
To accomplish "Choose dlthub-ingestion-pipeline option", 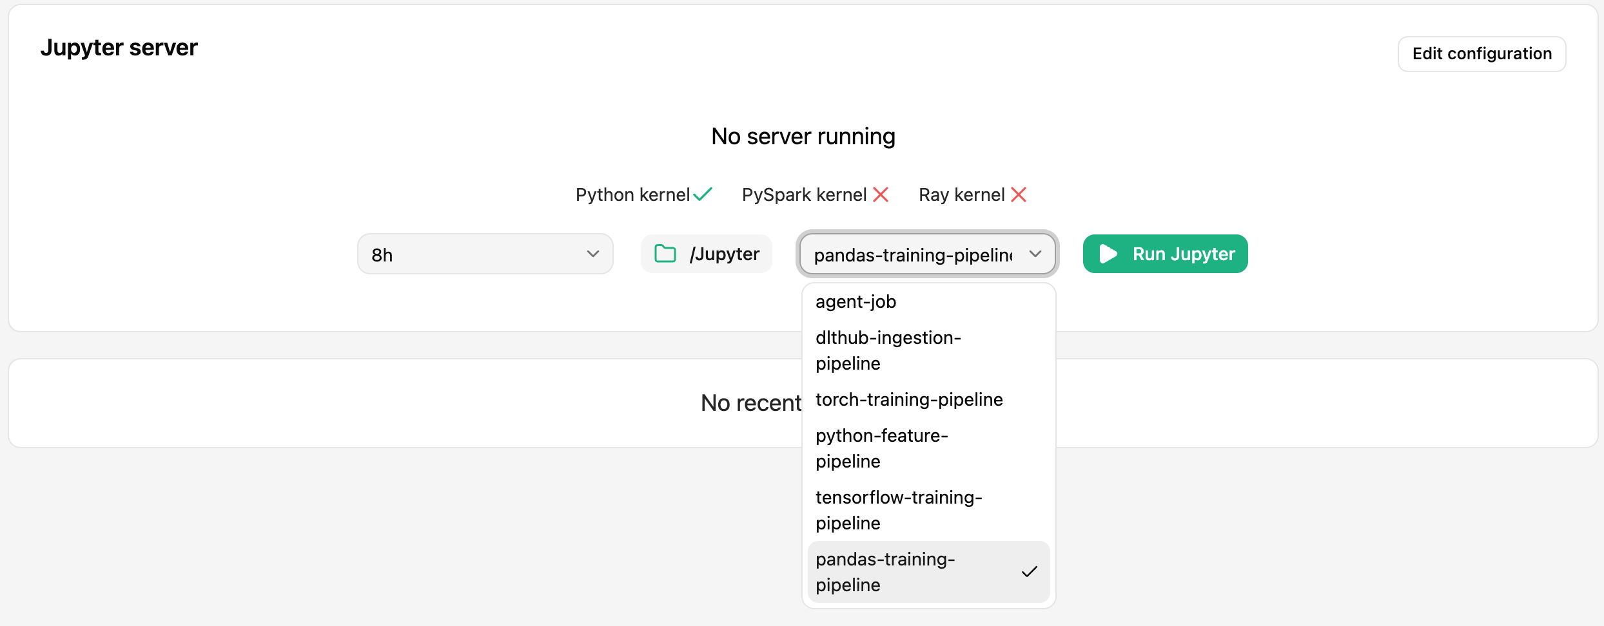I will pyautogui.click(x=928, y=350).
